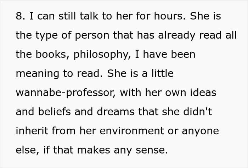
Task: Select the word "philosophy"
Action: [x=101, y=55]
